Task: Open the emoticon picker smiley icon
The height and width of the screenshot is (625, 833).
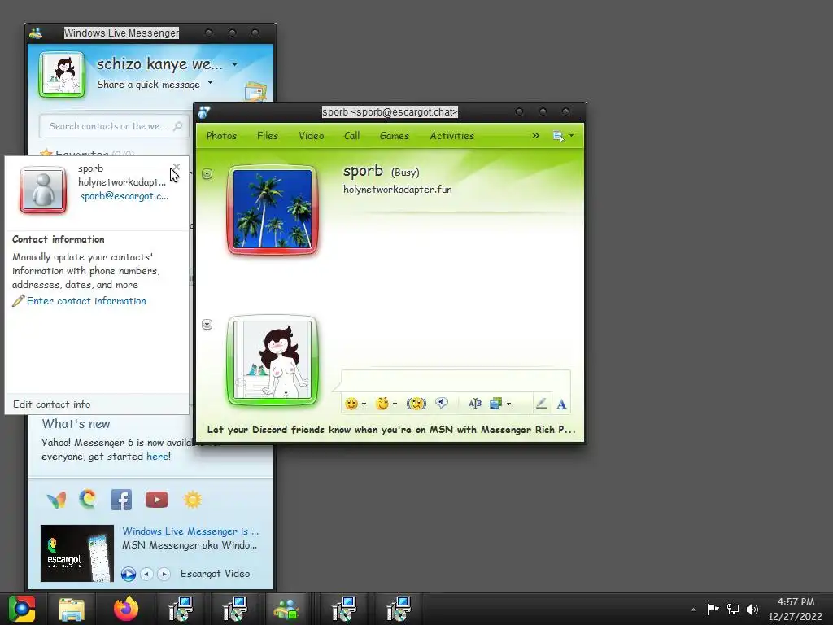Action: pyautogui.click(x=351, y=404)
